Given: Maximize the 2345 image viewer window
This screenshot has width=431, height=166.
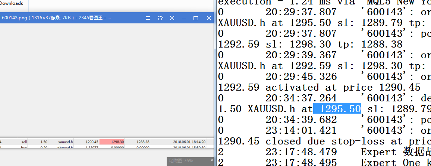Looking at the screenshot, I should point(196,18).
